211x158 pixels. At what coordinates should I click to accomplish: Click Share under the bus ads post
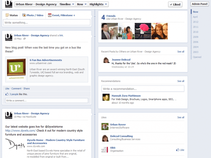coord(27,89)
